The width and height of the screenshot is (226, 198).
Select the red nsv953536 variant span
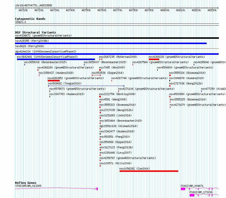pyautogui.click(x=96, y=75)
